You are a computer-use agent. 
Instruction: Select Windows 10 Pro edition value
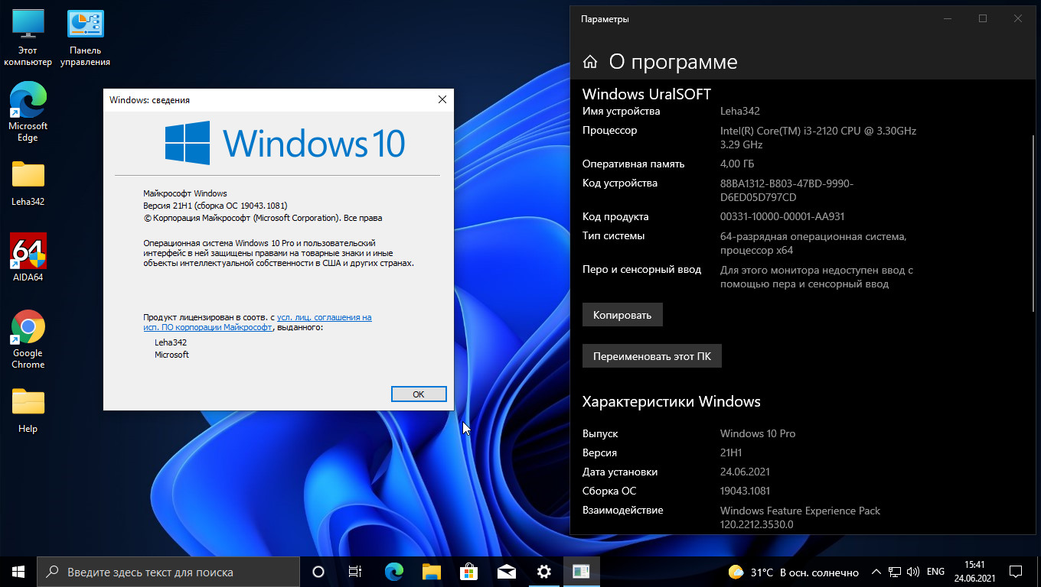[758, 433]
